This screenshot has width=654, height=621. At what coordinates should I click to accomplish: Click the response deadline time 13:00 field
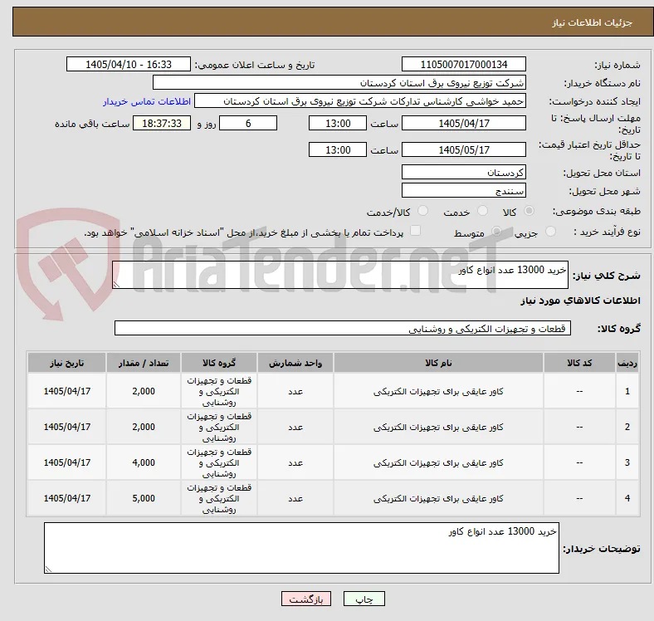tap(338, 123)
